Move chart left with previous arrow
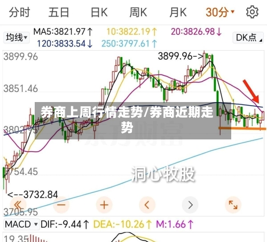 pyautogui.click(x=147, y=205)
